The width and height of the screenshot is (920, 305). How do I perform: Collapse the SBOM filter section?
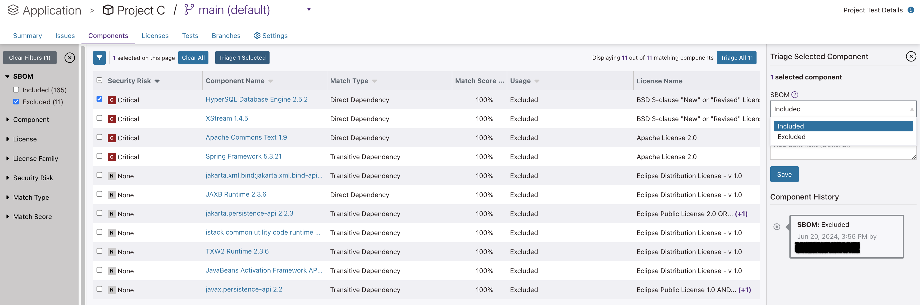(7, 77)
